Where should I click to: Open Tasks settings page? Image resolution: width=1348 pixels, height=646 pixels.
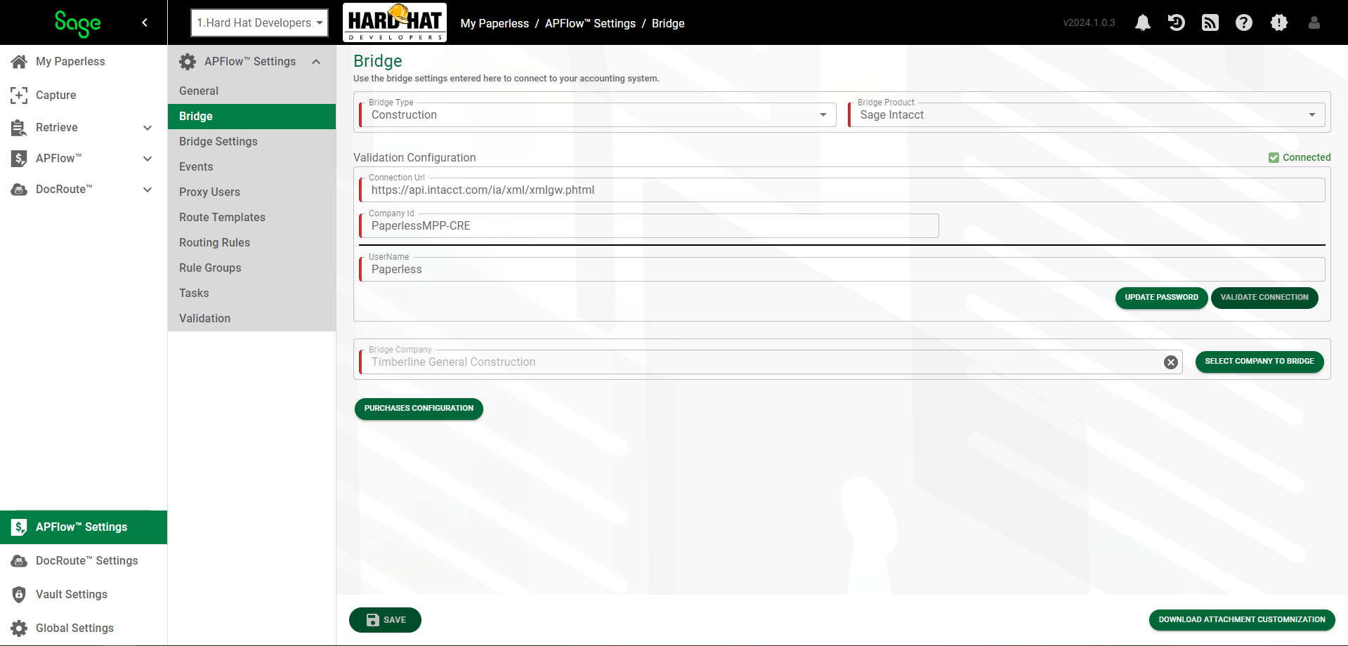click(x=251, y=293)
